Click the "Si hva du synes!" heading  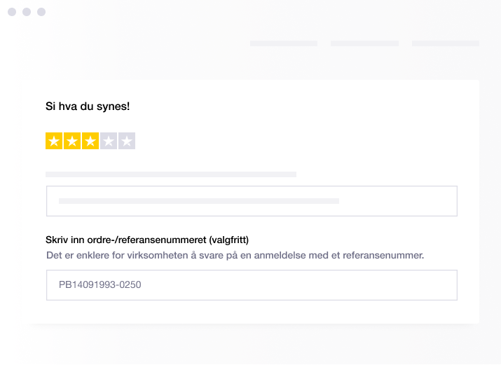point(88,106)
